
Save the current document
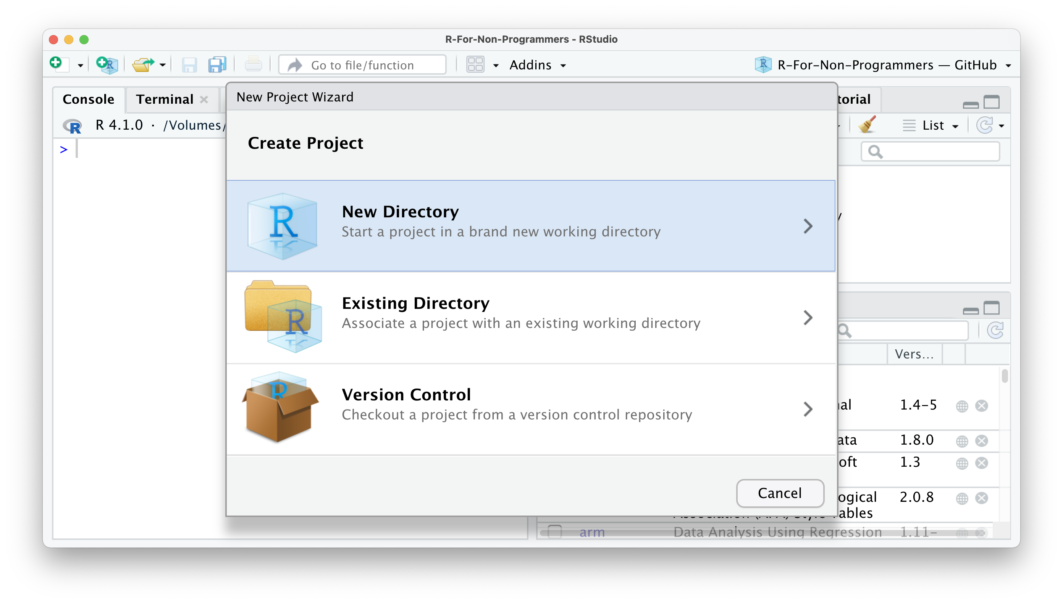click(190, 65)
